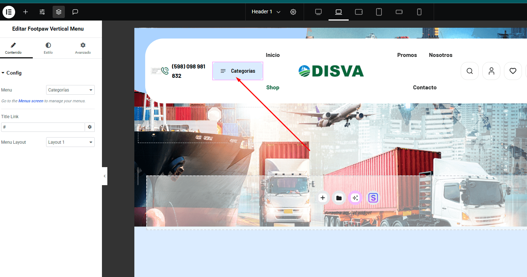Click the Nosotros nav item
The height and width of the screenshot is (277, 527).
point(441,55)
